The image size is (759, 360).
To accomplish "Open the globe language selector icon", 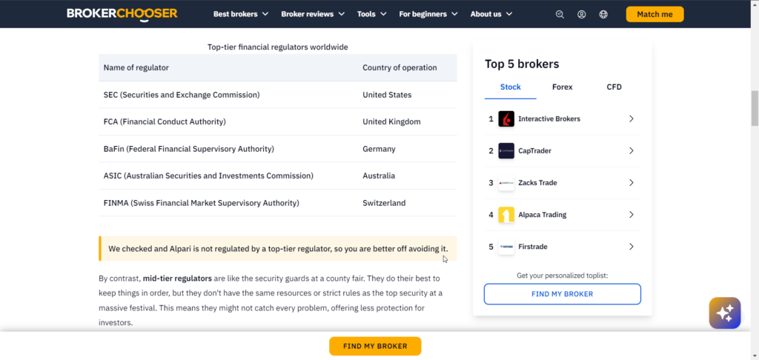I will 603,14.
